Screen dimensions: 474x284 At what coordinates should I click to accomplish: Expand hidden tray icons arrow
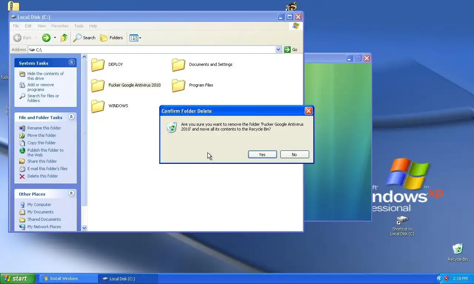coord(439,278)
